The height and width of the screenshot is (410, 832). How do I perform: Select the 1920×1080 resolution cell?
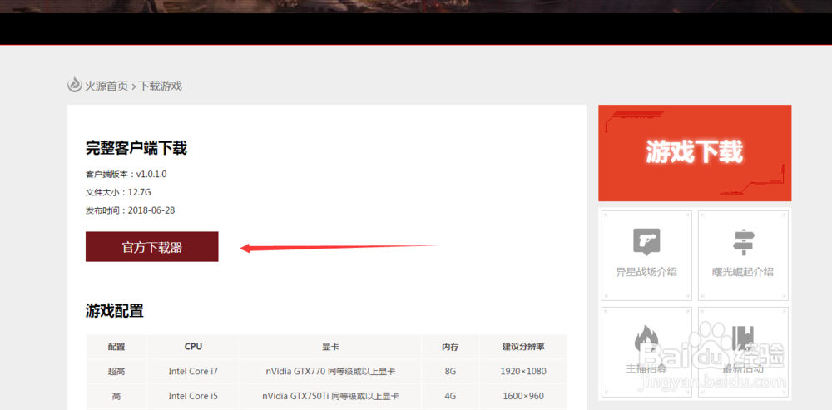pos(523,371)
